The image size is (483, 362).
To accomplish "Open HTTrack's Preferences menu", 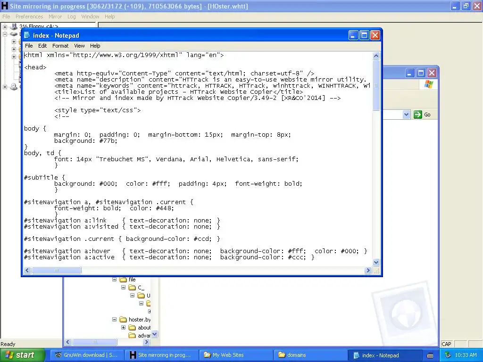I will tap(29, 16).
